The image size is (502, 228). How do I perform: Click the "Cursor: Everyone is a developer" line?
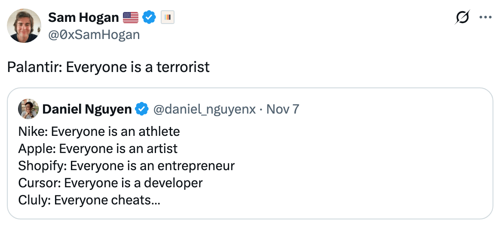[110, 183]
